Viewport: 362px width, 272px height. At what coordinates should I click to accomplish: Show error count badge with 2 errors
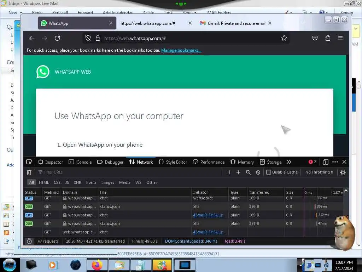(x=312, y=162)
